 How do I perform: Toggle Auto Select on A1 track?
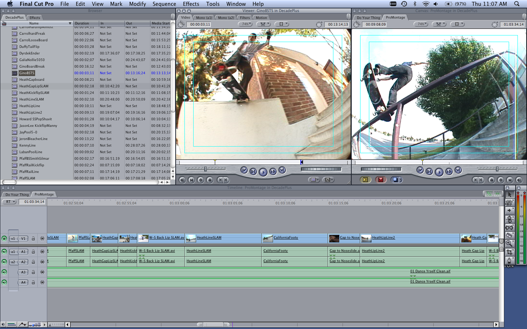coord(42,252)
